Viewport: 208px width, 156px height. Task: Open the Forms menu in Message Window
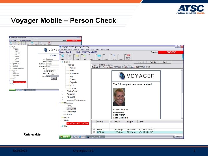click(x=70, y=49)
